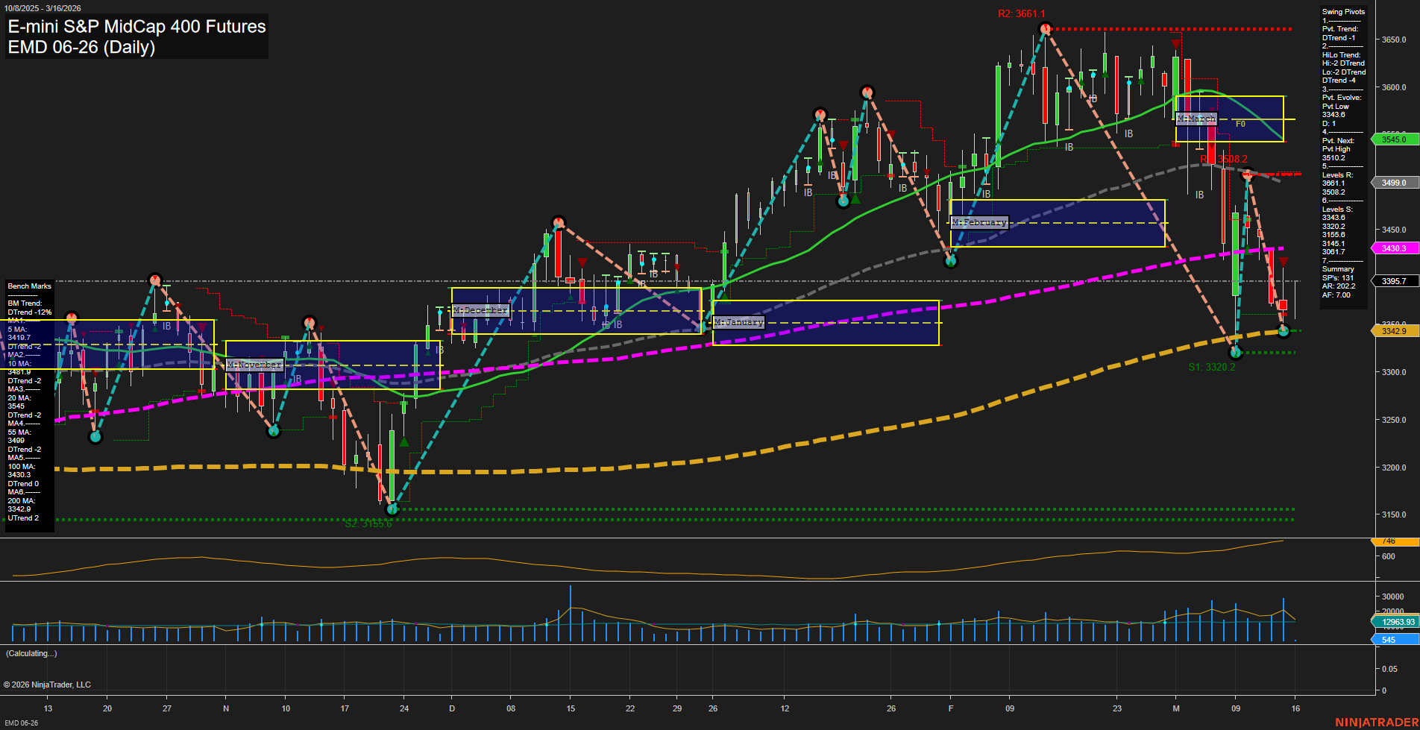This screenshot has height=730, width=1420.
Task: Click the NinjaTrader logo in bottom corner
Action: tap(1376, 722)
